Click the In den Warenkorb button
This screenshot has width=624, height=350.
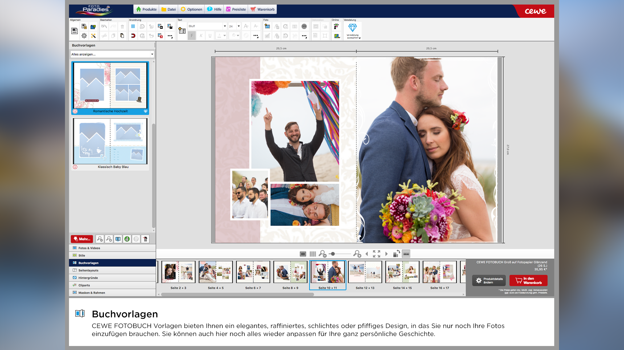pos(528,280)
